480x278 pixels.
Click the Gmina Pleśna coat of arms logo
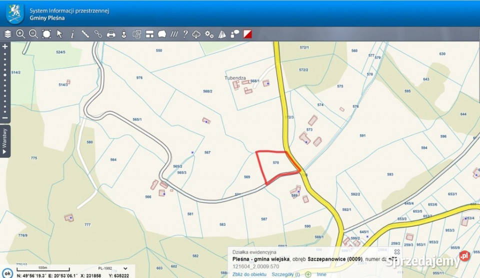pos(15,13)
